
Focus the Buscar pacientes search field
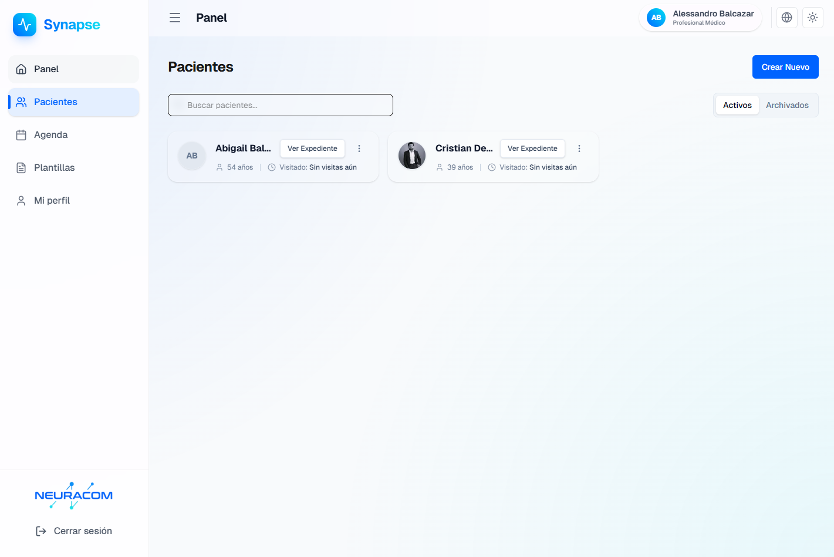[281, 105]
